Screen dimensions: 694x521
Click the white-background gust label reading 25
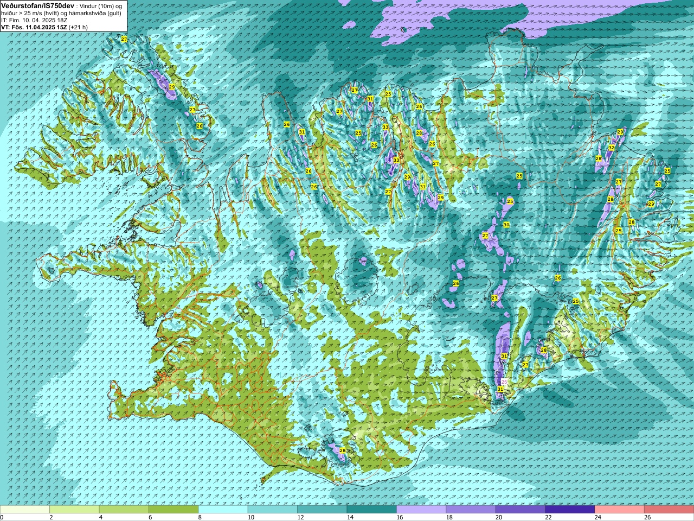coord(504,382)
